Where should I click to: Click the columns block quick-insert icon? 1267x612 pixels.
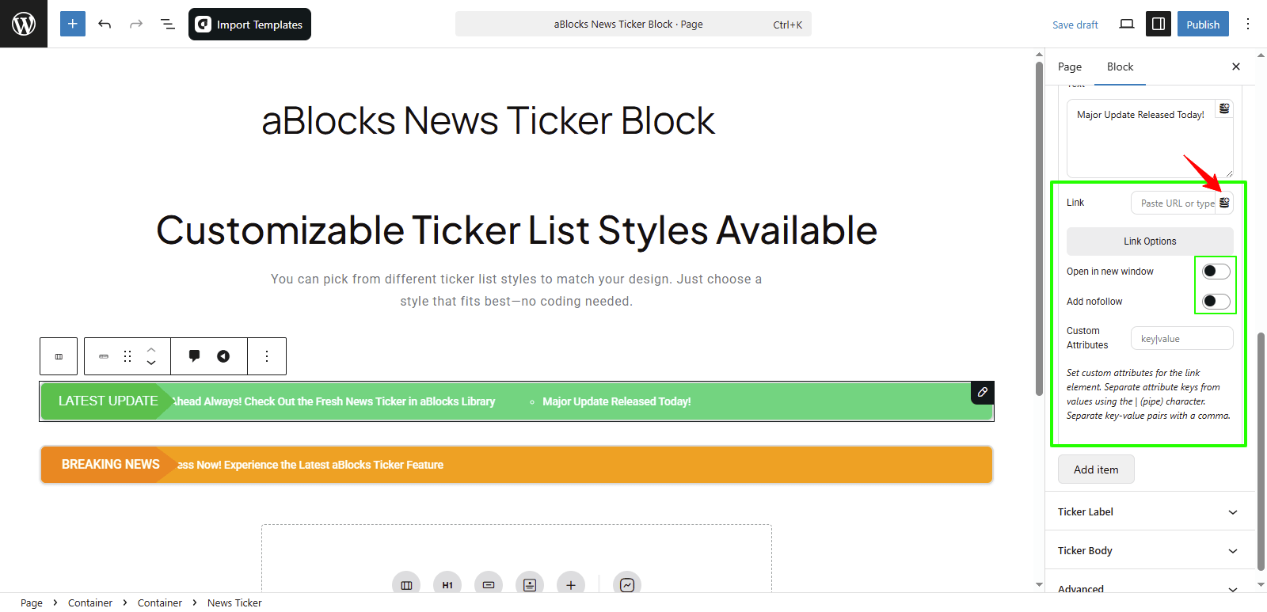[x=406, y=585]
